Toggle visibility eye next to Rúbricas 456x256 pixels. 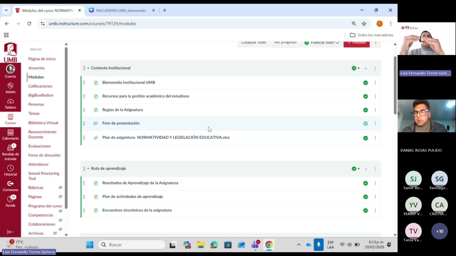60,187
